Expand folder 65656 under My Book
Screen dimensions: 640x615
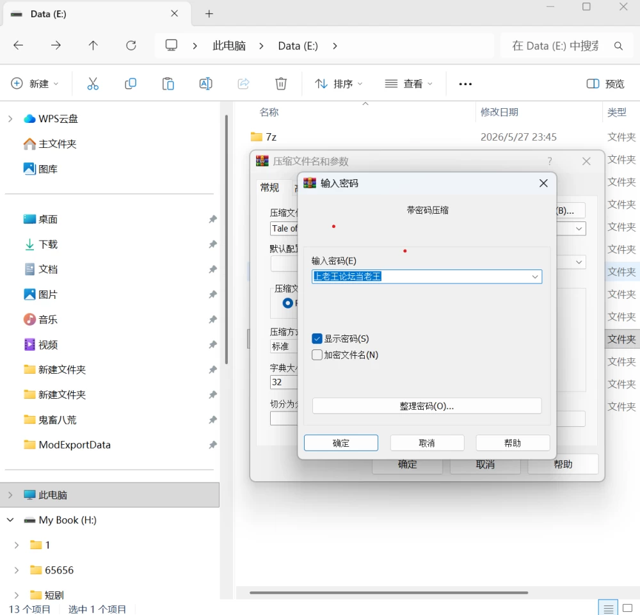pyautogui.click(x=17, y=570)
